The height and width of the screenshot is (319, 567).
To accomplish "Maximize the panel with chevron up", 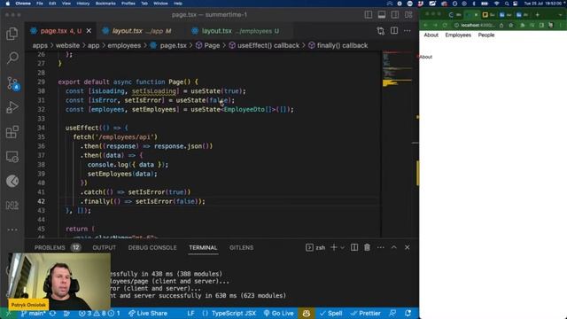I will 393,247.
